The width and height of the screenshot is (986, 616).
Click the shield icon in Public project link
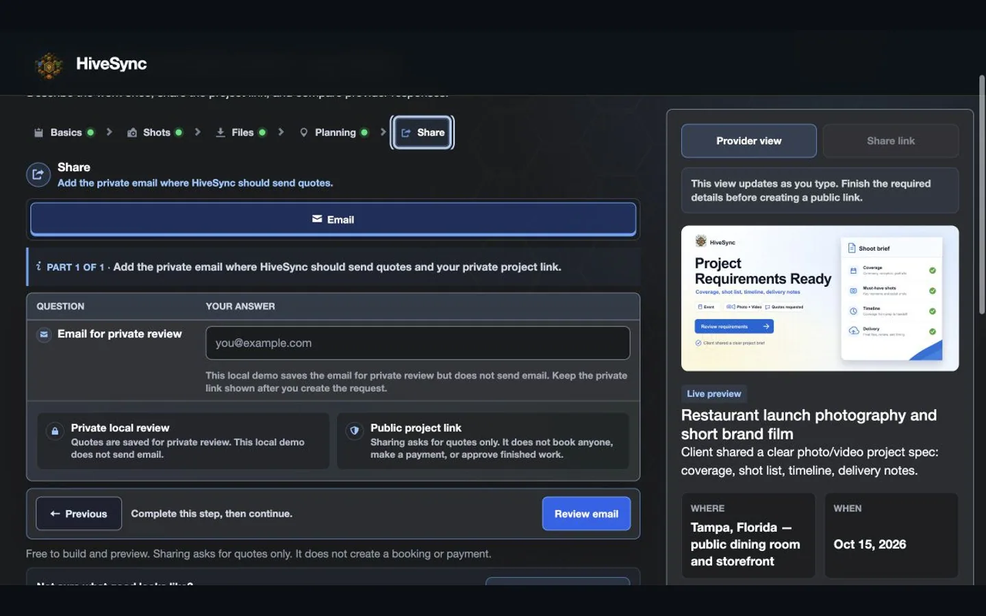tap(354, 431)
